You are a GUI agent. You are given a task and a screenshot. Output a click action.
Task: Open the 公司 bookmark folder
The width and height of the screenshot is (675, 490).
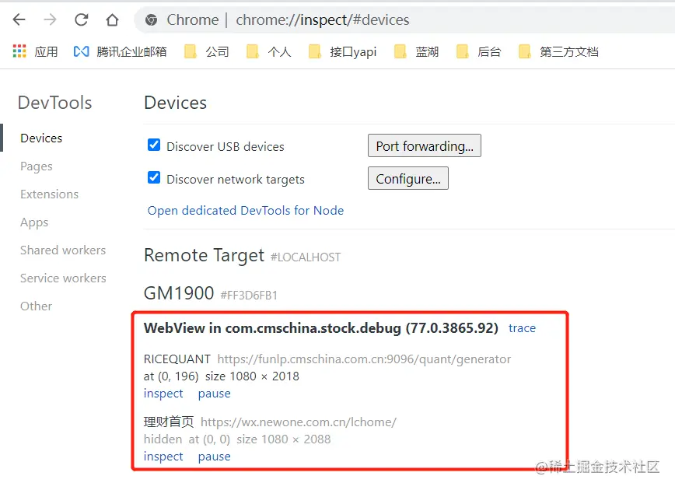(207, 51)
